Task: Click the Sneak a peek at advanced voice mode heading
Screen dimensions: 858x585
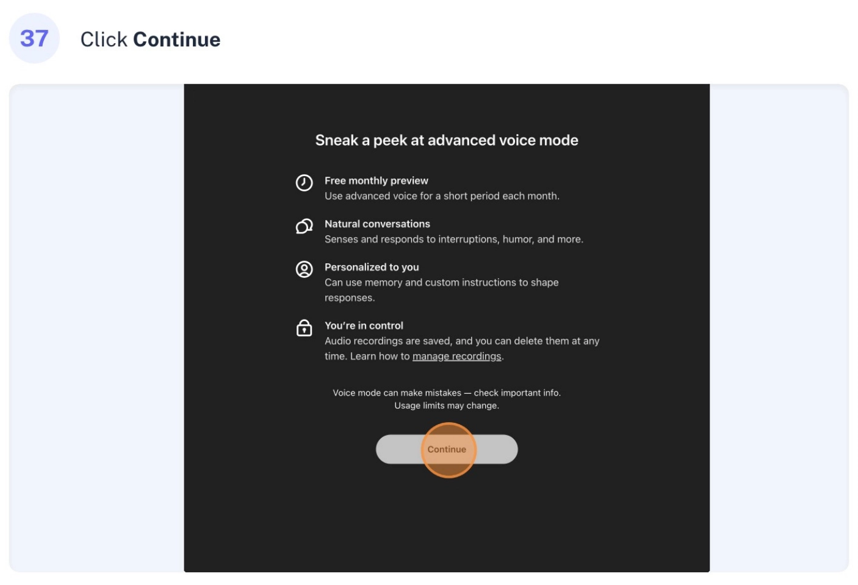Action: point(447,140)
